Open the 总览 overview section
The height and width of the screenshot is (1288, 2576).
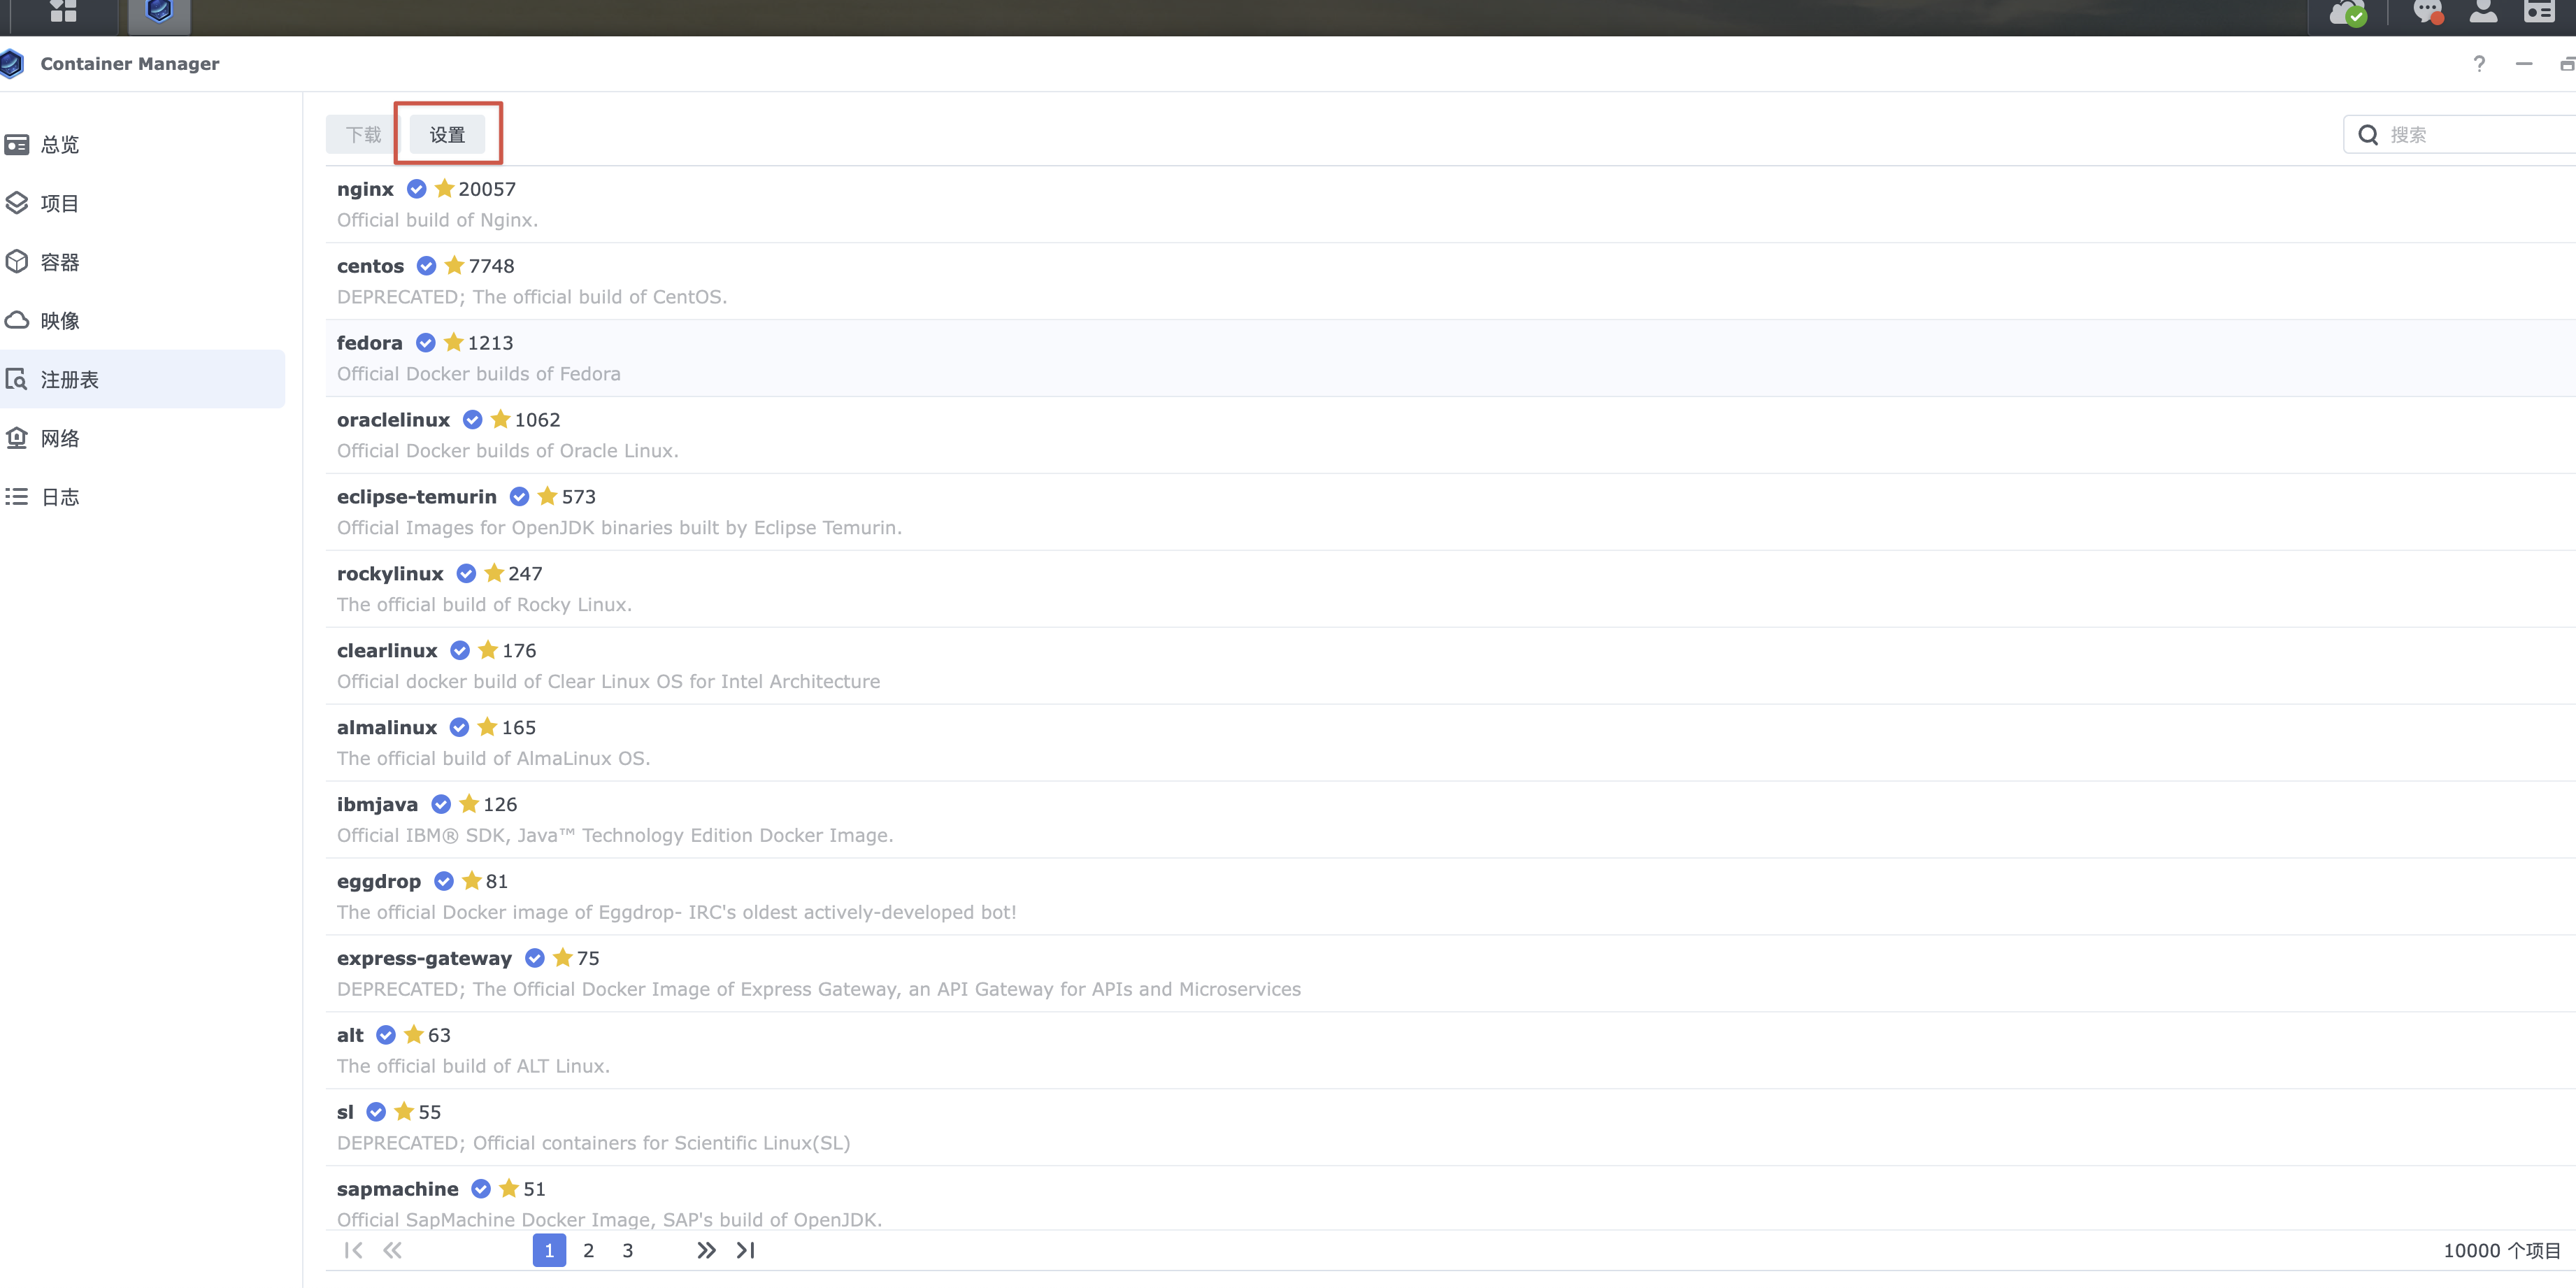(x=60, y=145)
